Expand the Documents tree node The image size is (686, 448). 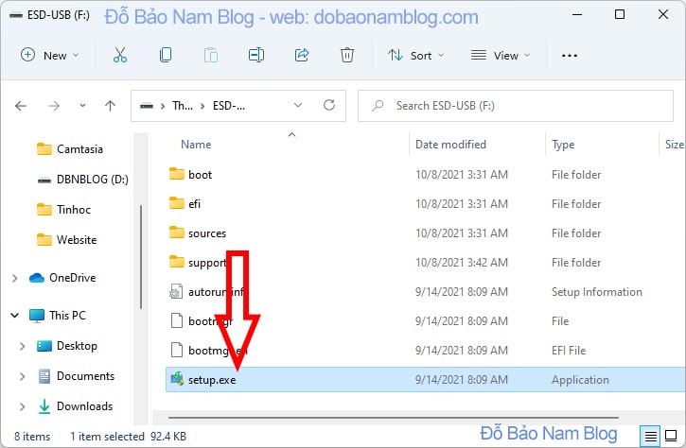point(23,376)
